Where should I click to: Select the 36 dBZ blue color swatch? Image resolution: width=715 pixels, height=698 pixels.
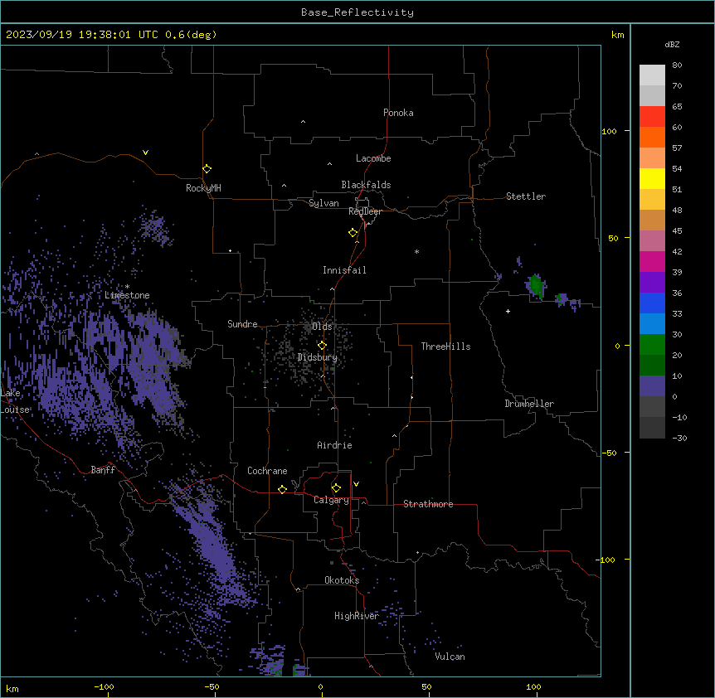click(x=652, y=303)
